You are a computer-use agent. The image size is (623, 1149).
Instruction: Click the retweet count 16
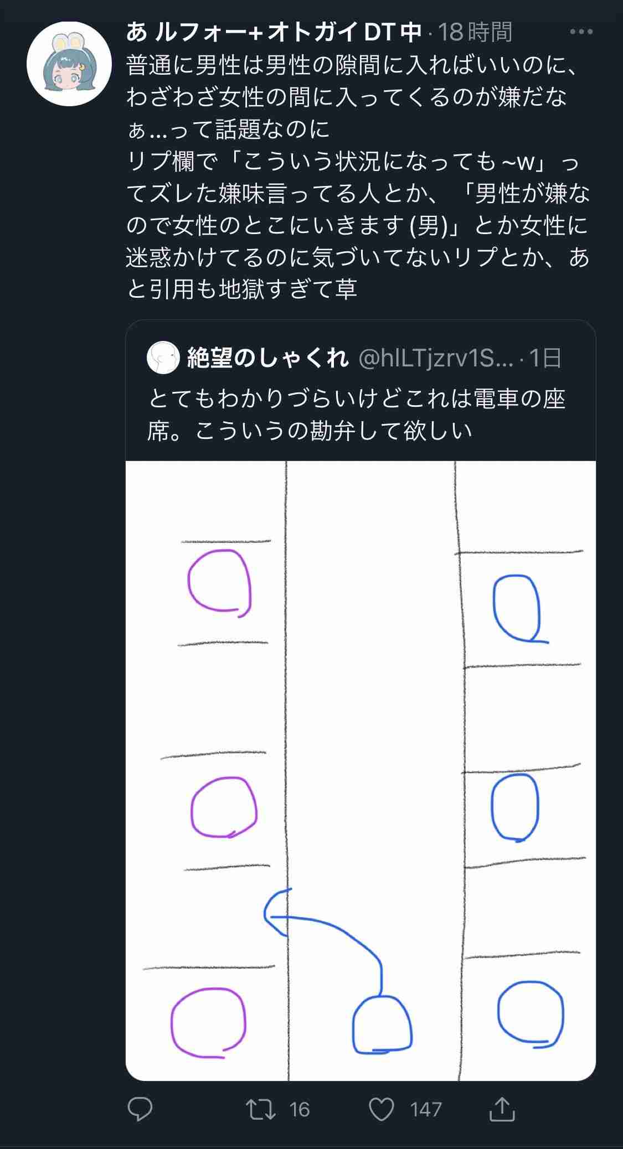pos(300,1109)
